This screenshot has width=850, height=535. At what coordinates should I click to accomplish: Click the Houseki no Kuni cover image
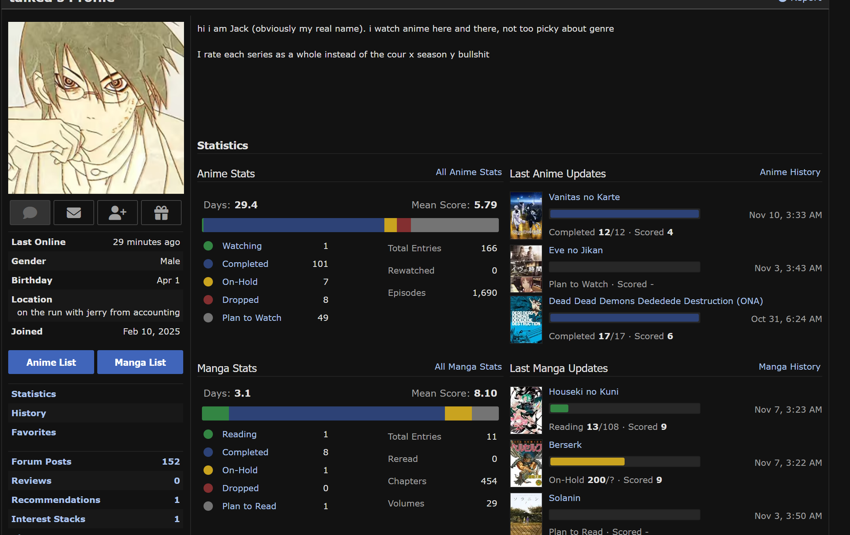[x=526, y=410]
